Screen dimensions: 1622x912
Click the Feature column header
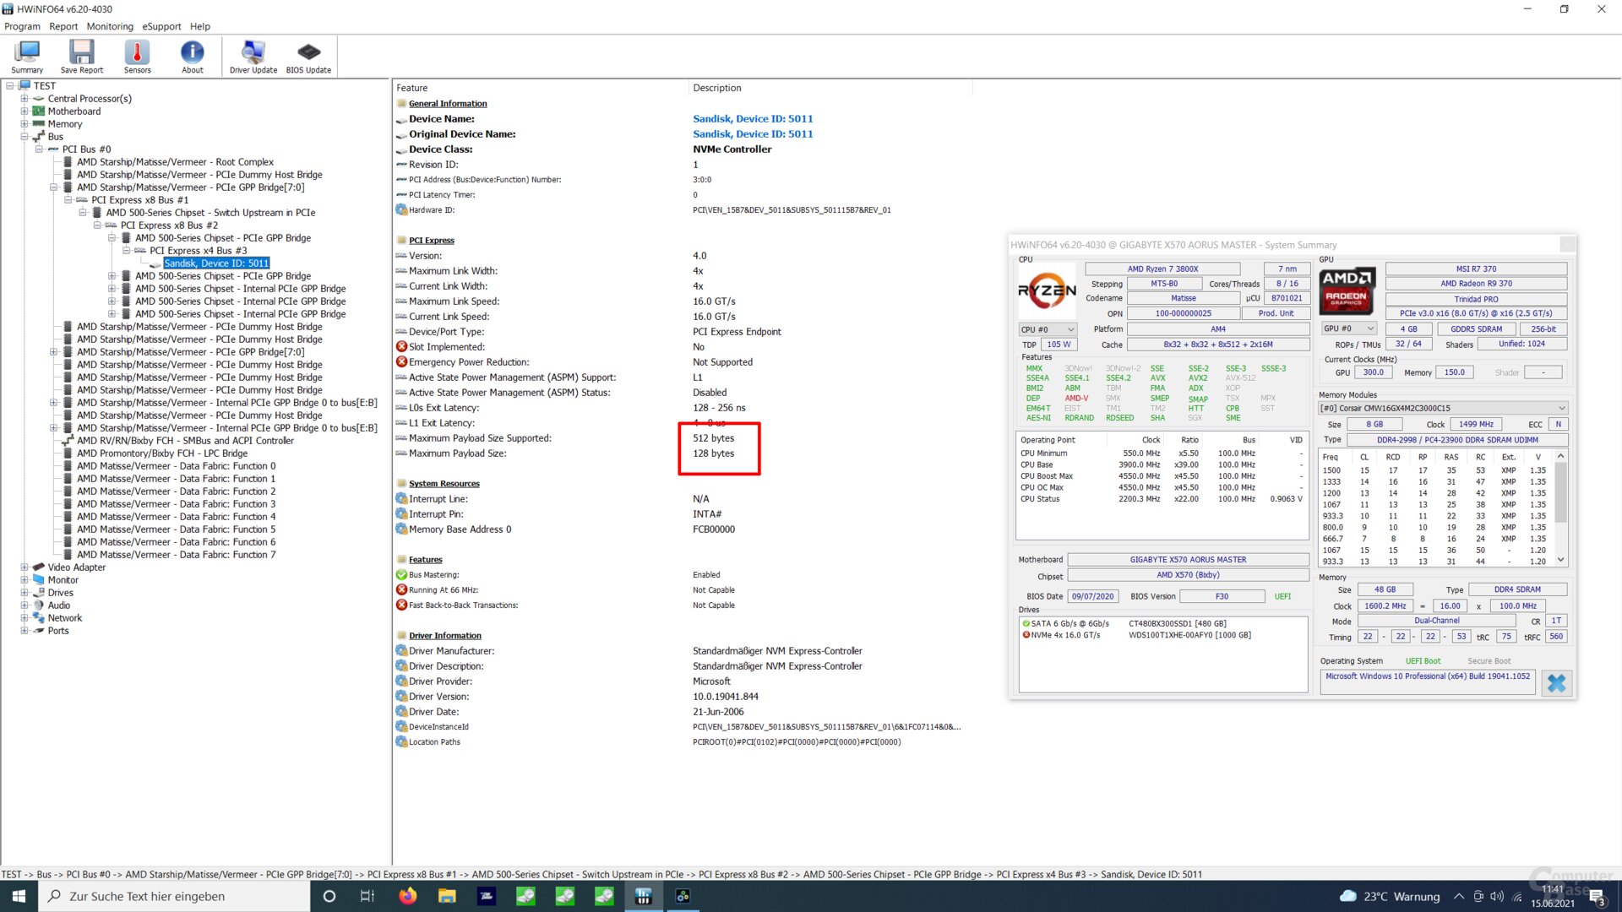(x=541, y=88)
